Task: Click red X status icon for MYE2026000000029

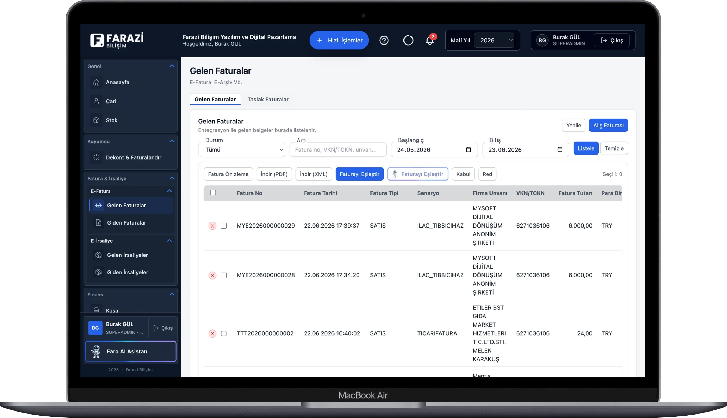Action: (x=212, y=226)
